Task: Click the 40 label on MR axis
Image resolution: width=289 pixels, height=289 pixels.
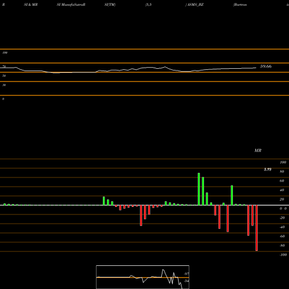Action: pyautogui.click(x=282, y=190)
